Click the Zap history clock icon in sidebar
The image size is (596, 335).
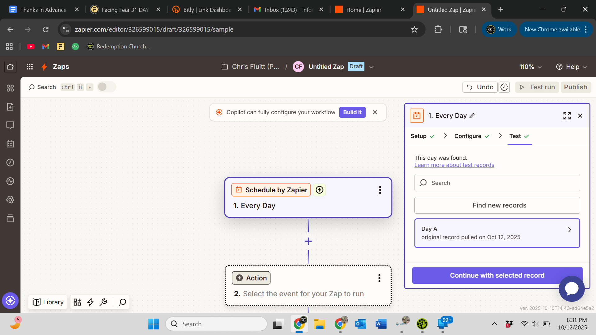(x=10, y=163)
